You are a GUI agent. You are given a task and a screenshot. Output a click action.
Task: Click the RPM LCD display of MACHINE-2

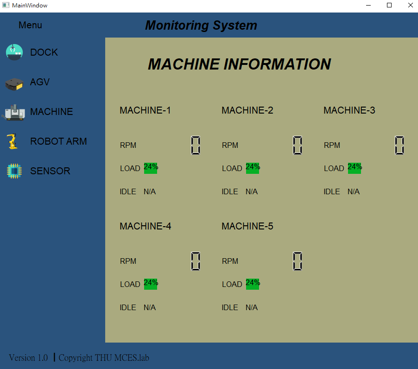298,145
